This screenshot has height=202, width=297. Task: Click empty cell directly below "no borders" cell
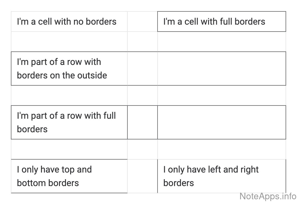coord(69,42)
